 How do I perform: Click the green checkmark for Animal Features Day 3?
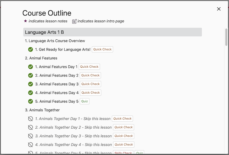tap(31, 84)
